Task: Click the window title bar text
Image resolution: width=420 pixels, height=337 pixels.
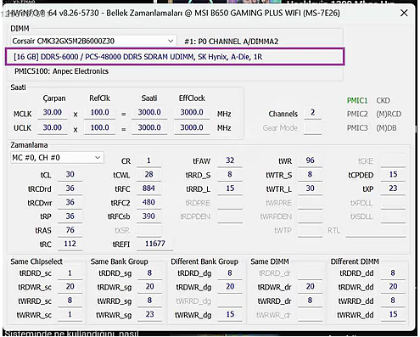Action: [173, 13]
